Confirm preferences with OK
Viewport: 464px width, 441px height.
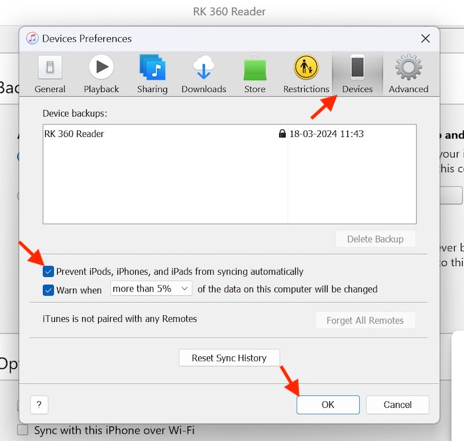coord(328,405)
